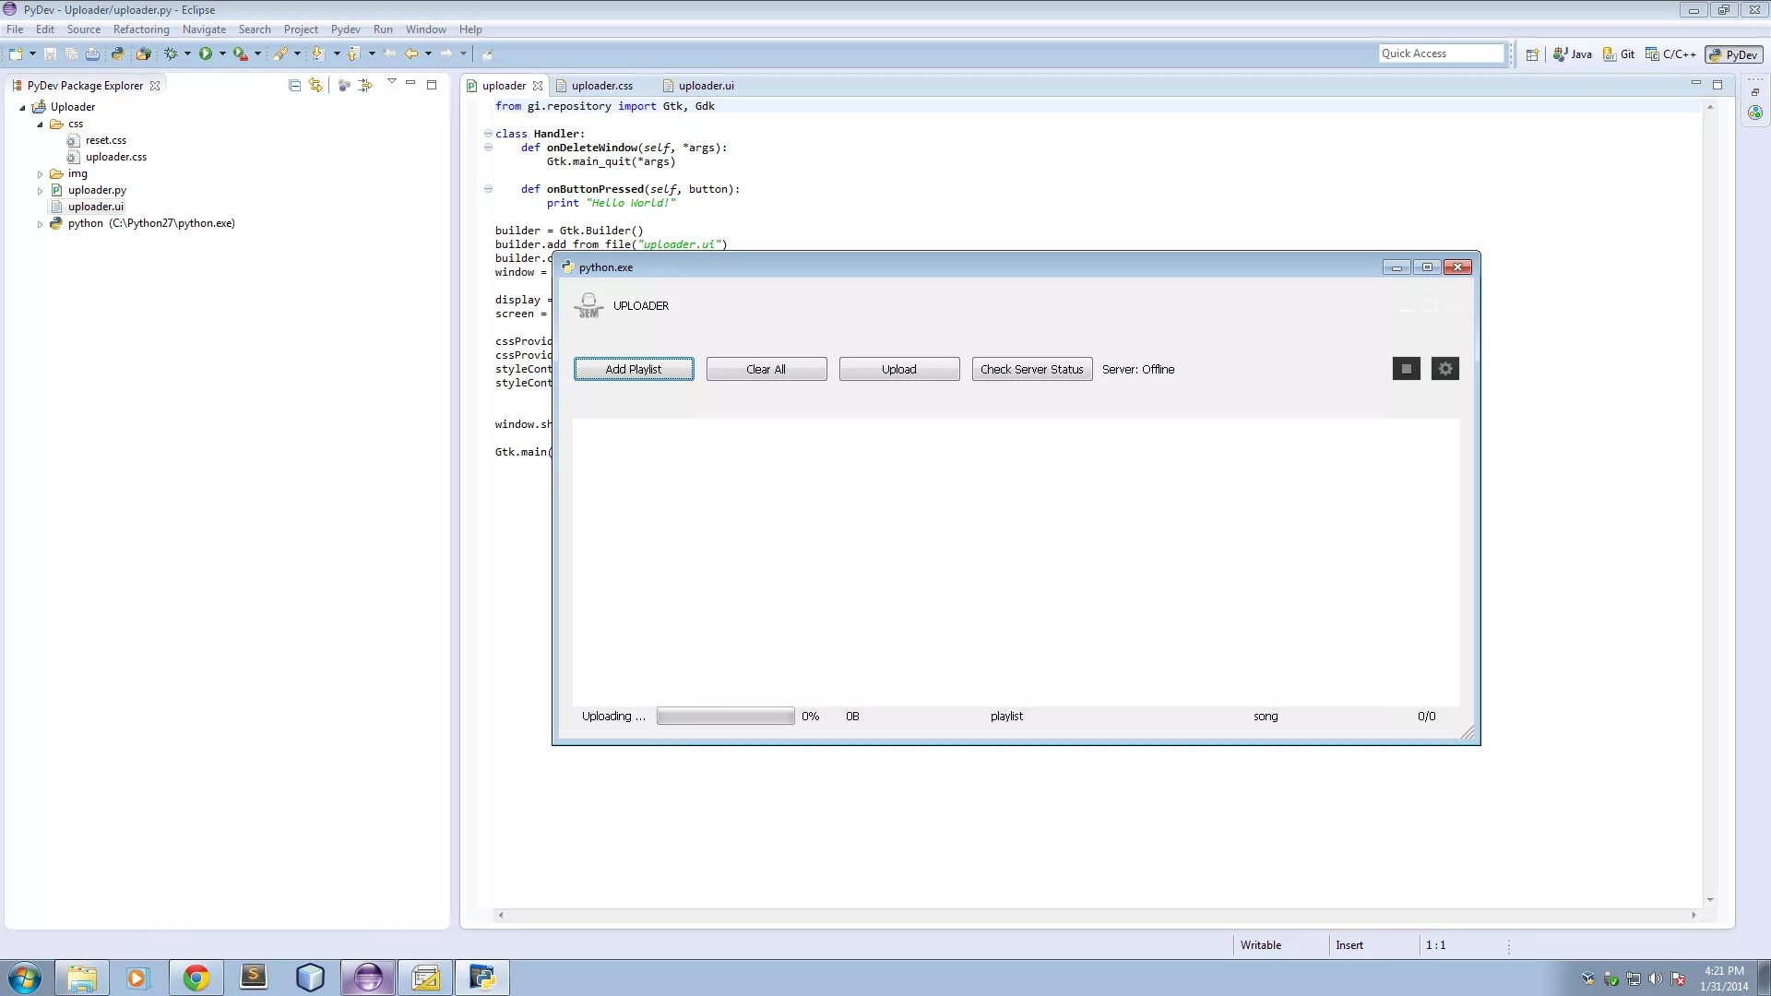This screenshot has width=1771, height=996.
Task: Click the Python interpreter toolbar icon
Action: (x=117, y=54)
